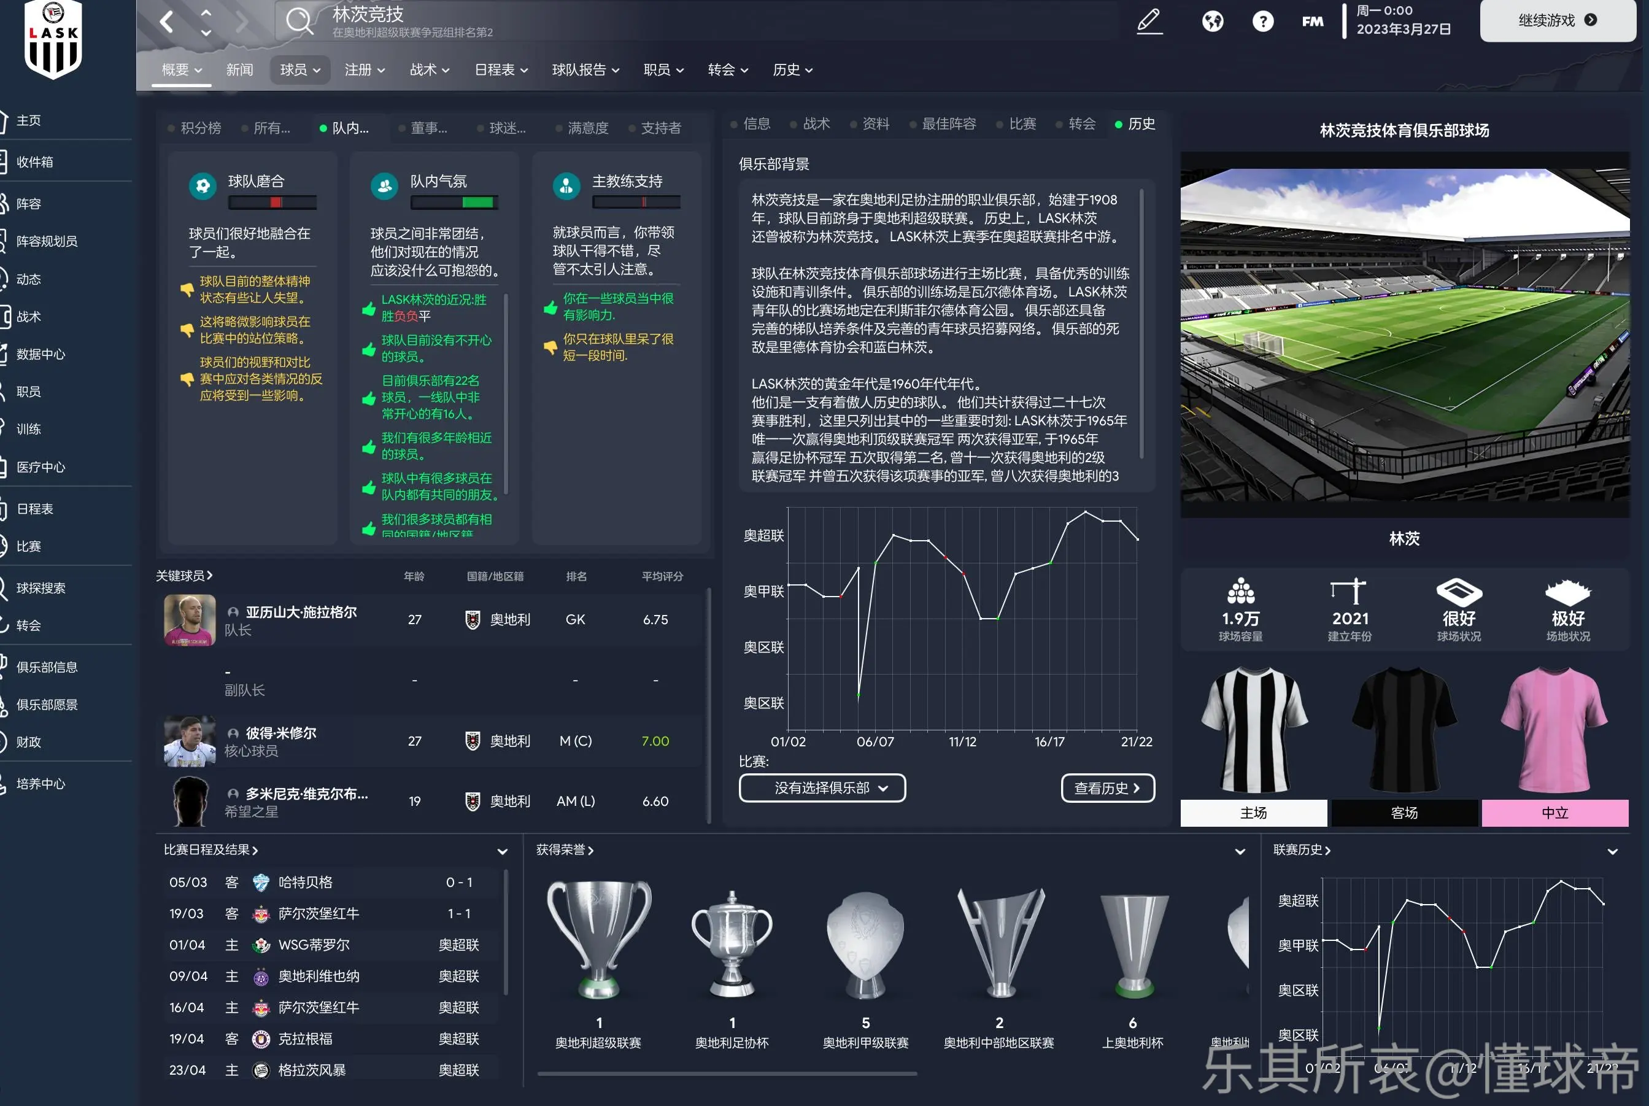The image size is (1649, 1106).
Task: Expand the 联赛历史 panel chevron
Action: point(1612,851)
